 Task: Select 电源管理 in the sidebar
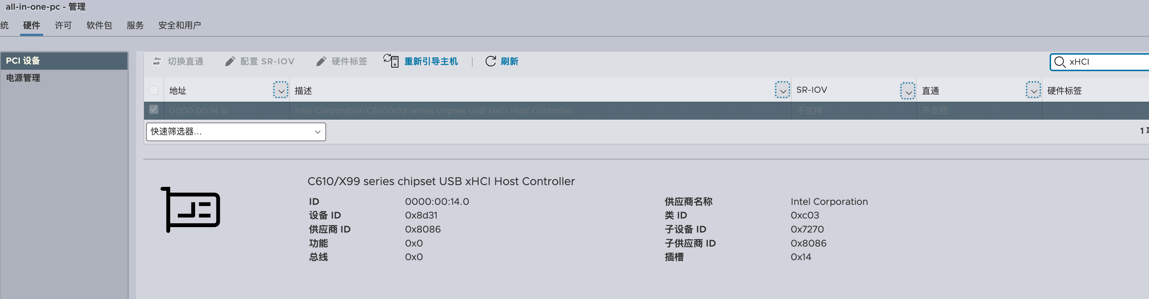click(x=23, y=78)
